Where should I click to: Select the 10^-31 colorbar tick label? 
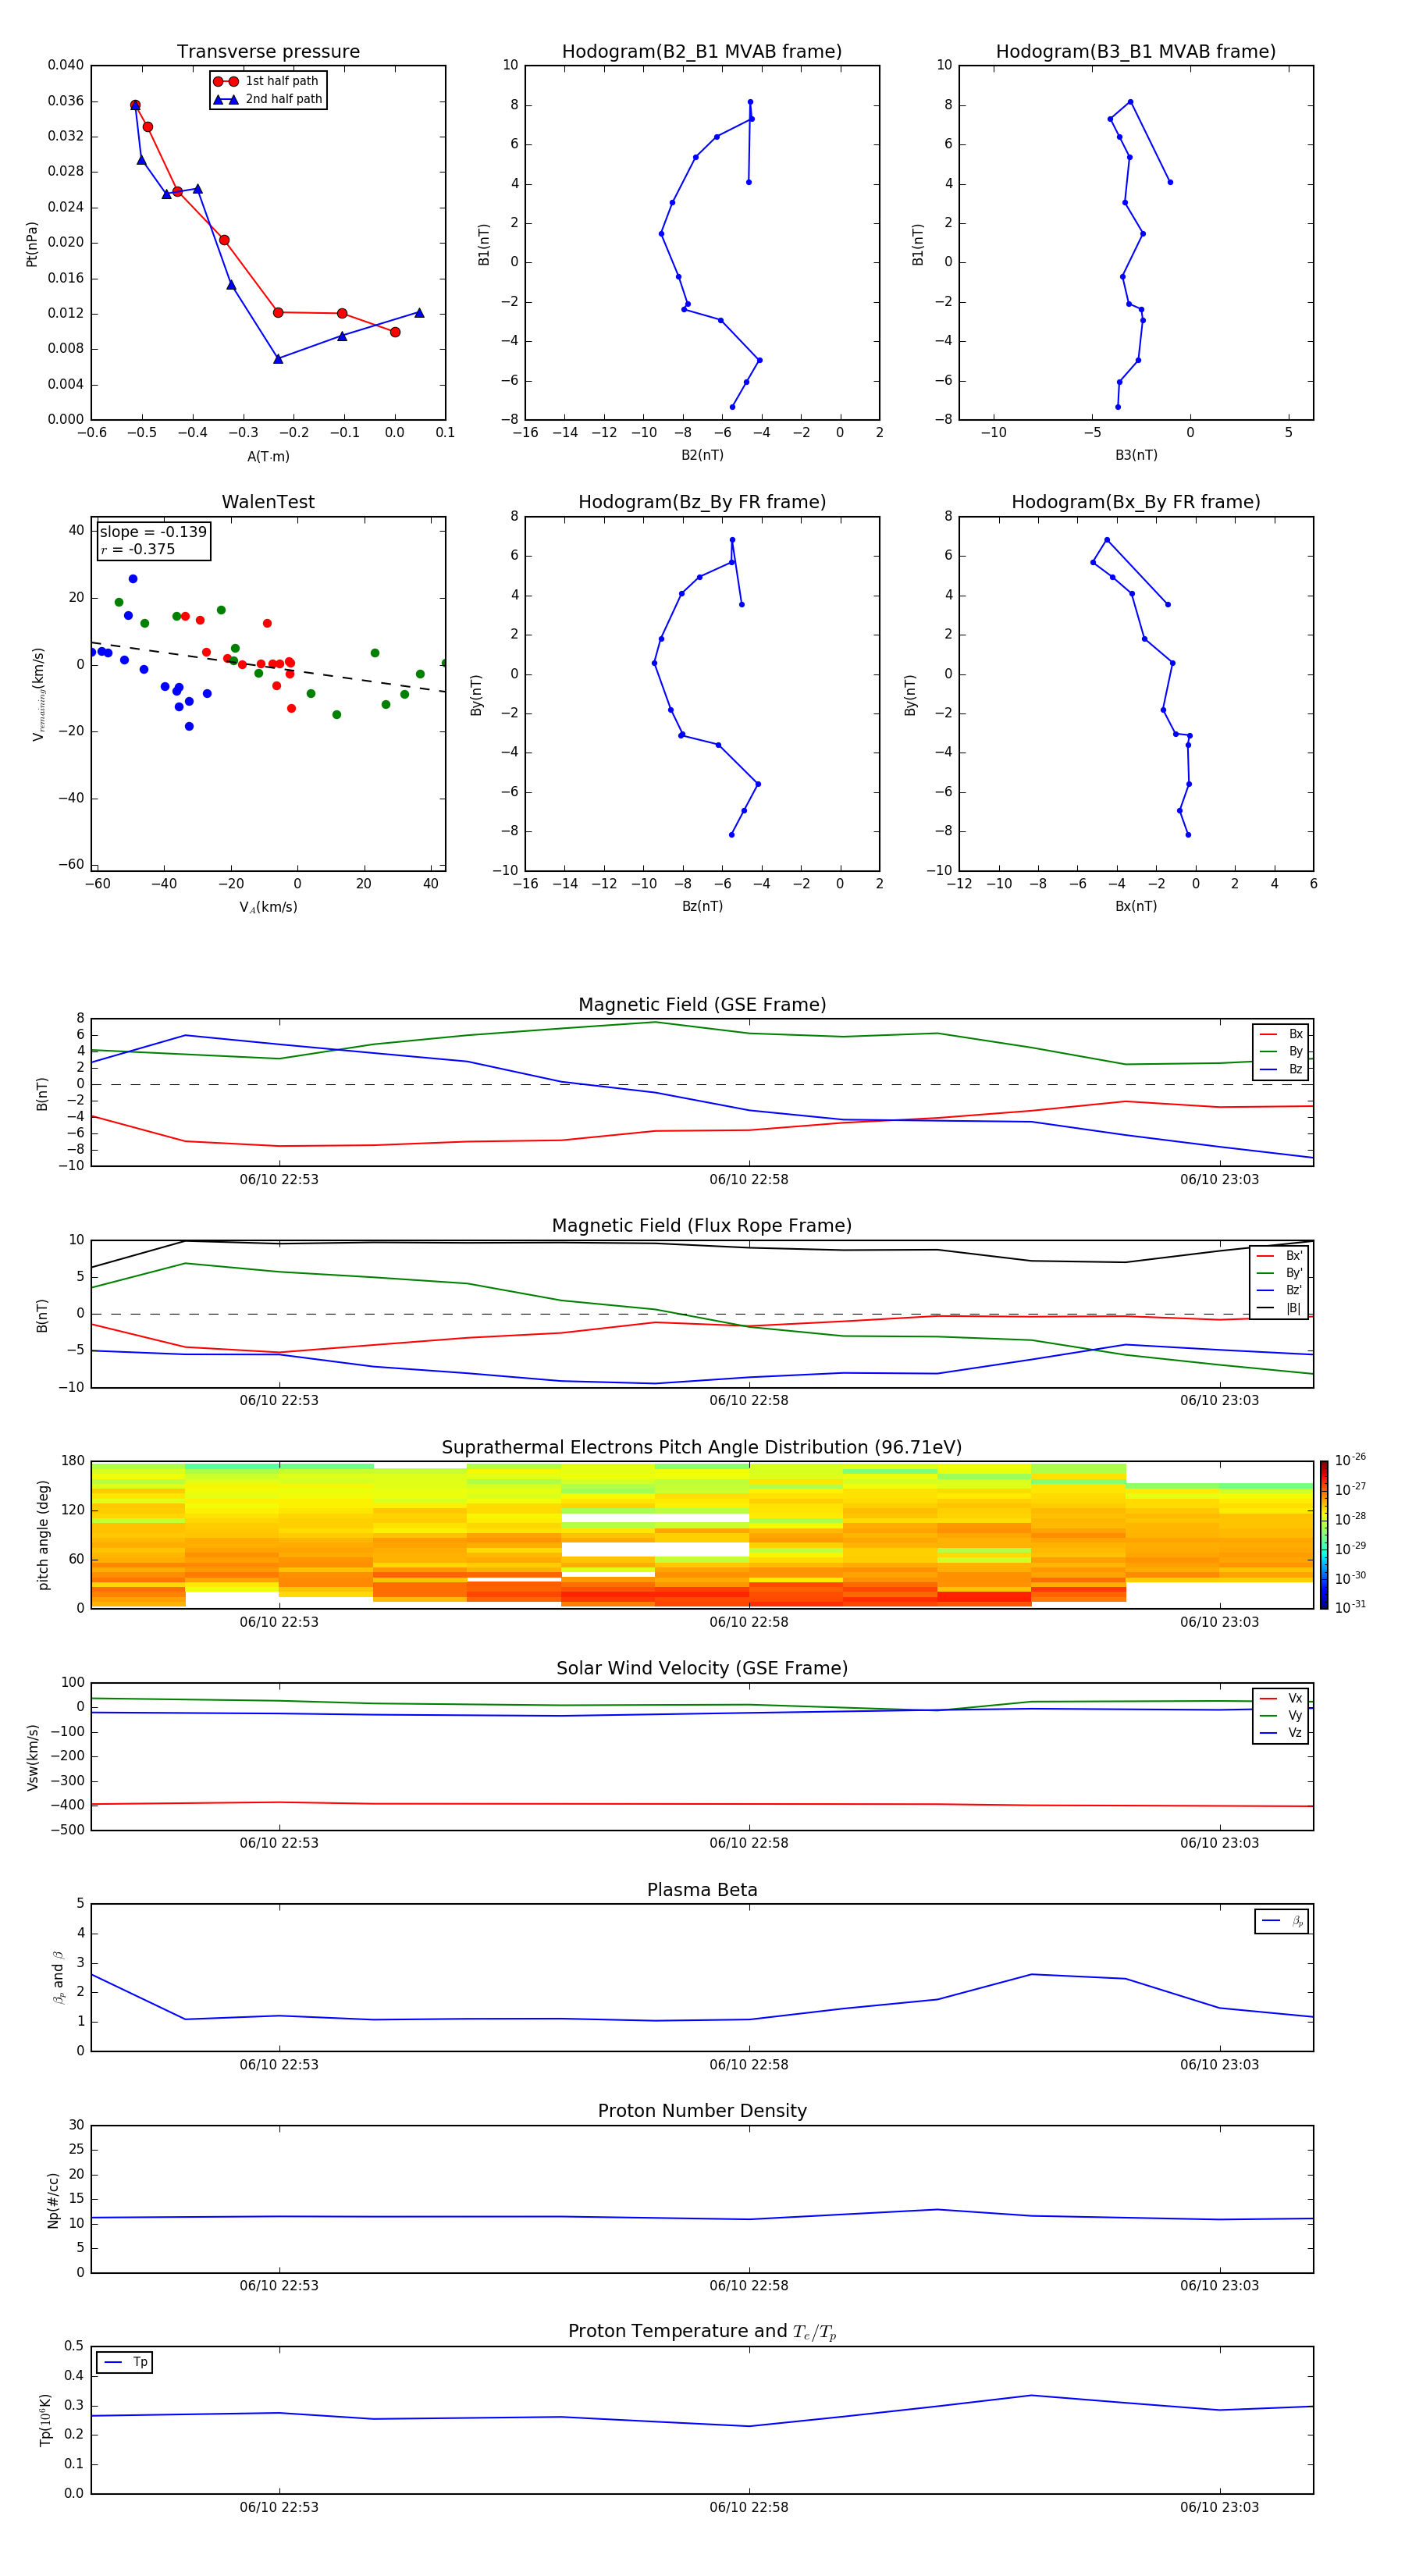coord(1350,1607)
